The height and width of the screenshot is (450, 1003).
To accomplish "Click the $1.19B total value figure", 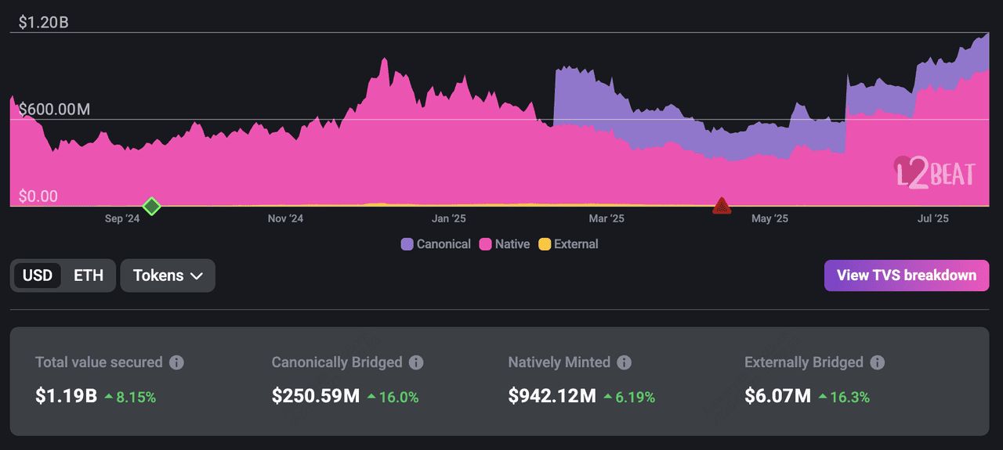I will [66, 396].
